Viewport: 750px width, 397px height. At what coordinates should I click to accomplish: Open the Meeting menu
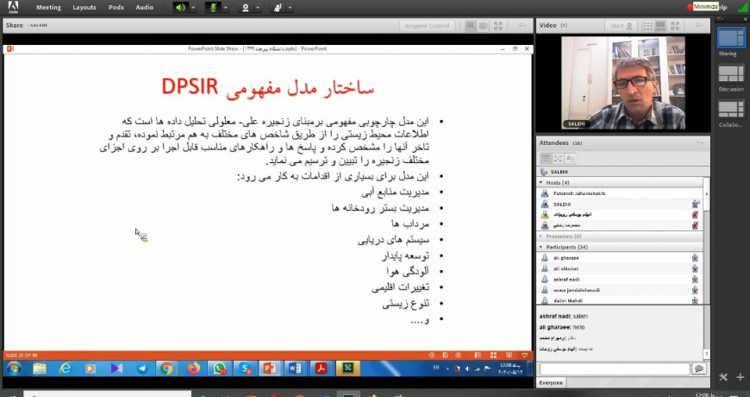coord(48,7)
